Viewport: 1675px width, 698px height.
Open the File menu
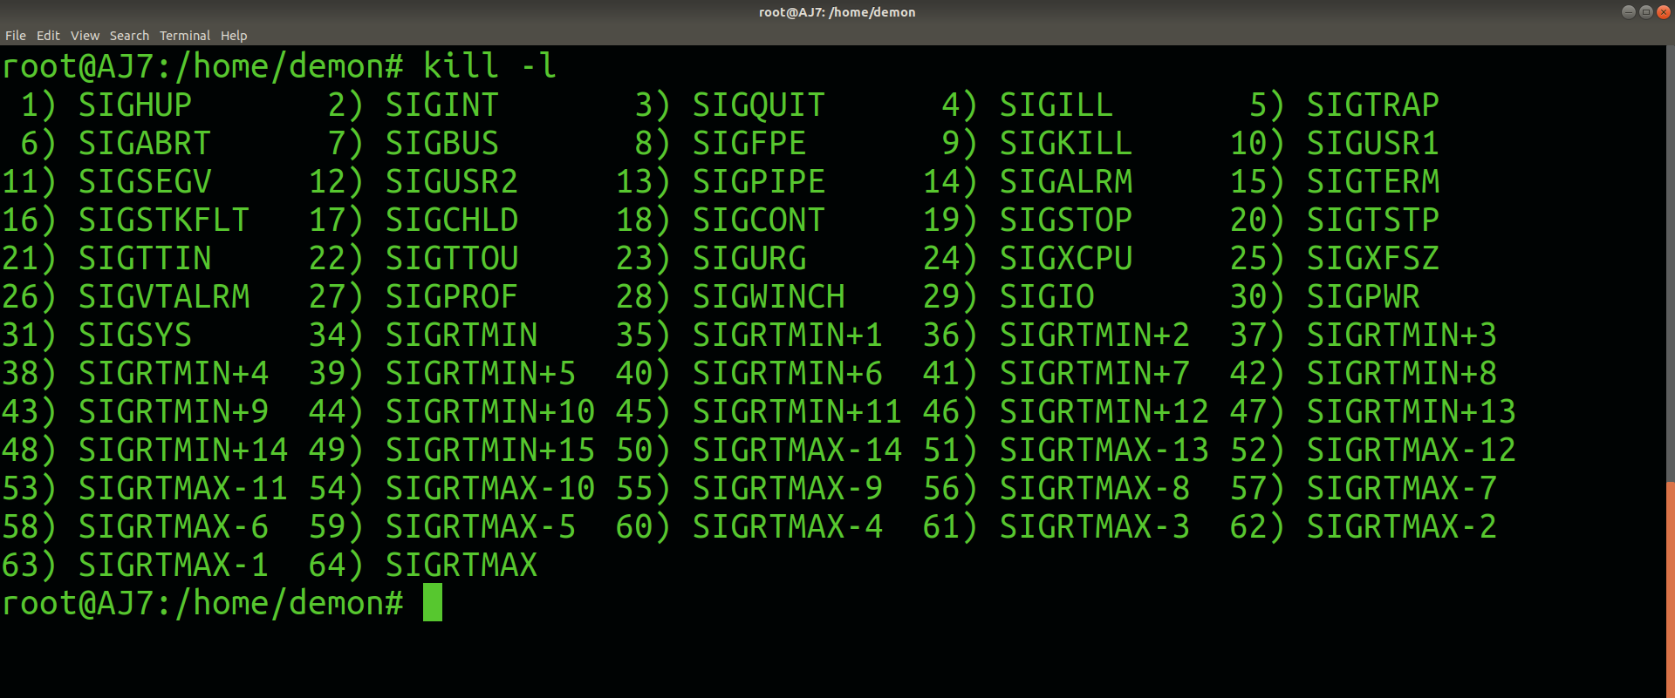point(16,36)
